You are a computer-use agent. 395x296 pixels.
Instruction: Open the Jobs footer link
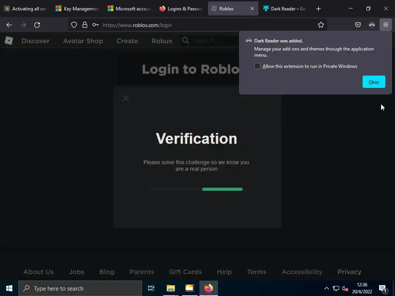click(x=77, y=272)
